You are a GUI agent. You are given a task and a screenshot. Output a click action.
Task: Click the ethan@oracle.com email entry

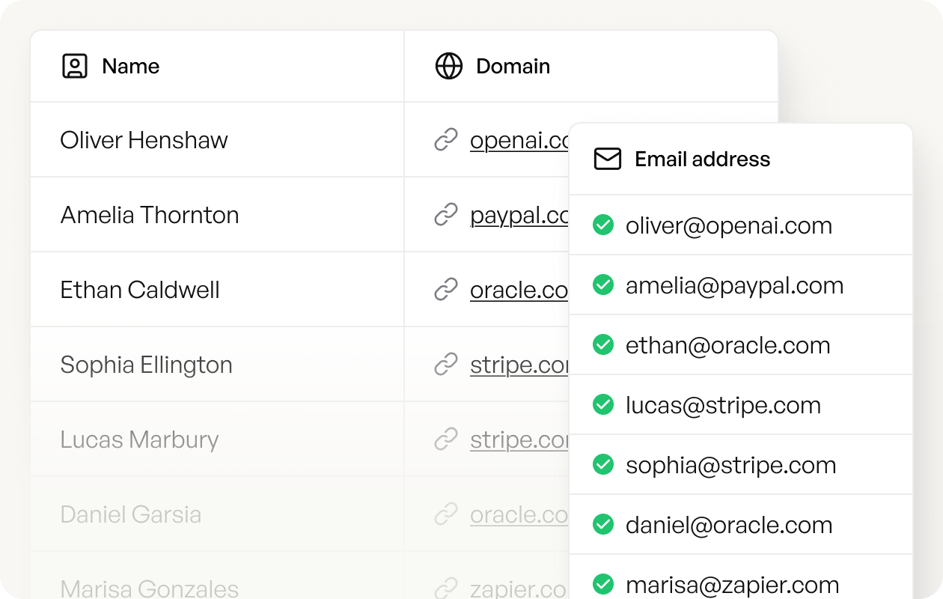727,345
